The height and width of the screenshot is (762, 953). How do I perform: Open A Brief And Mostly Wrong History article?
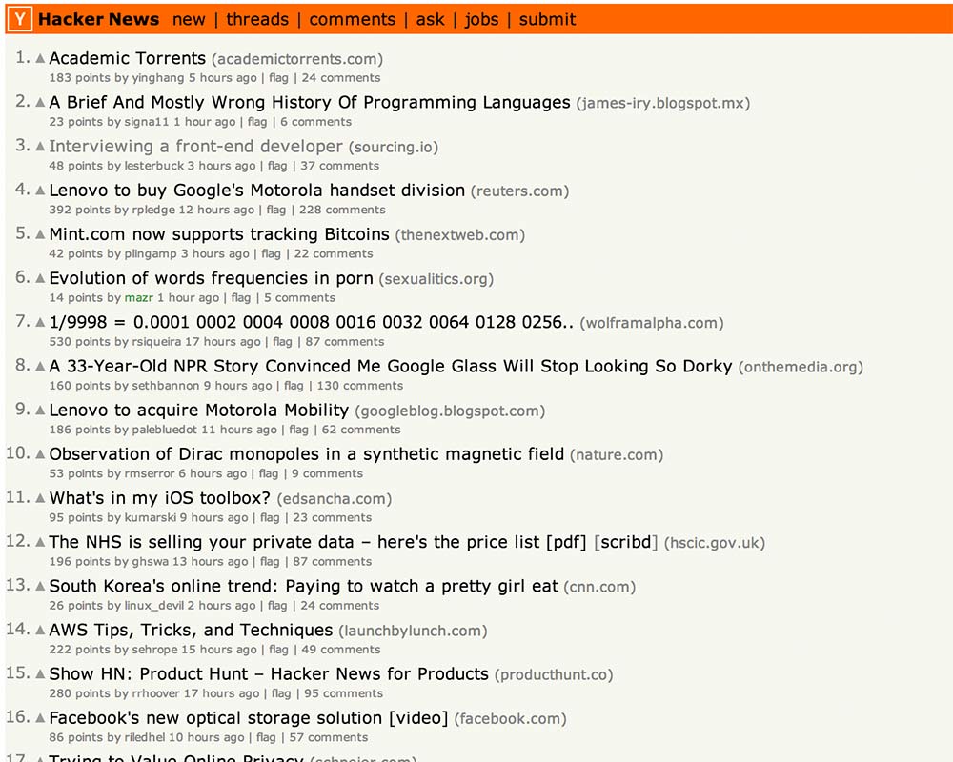pyautogui.click(x=310, y=102)
